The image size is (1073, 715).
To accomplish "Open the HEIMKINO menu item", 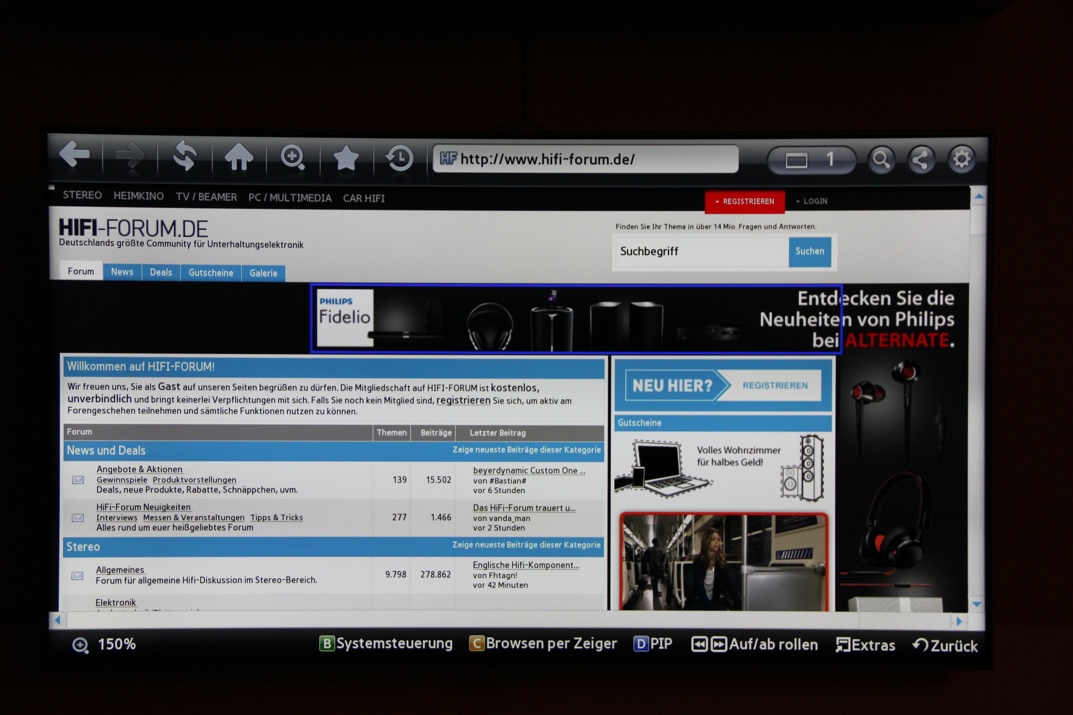I will 139,196.
